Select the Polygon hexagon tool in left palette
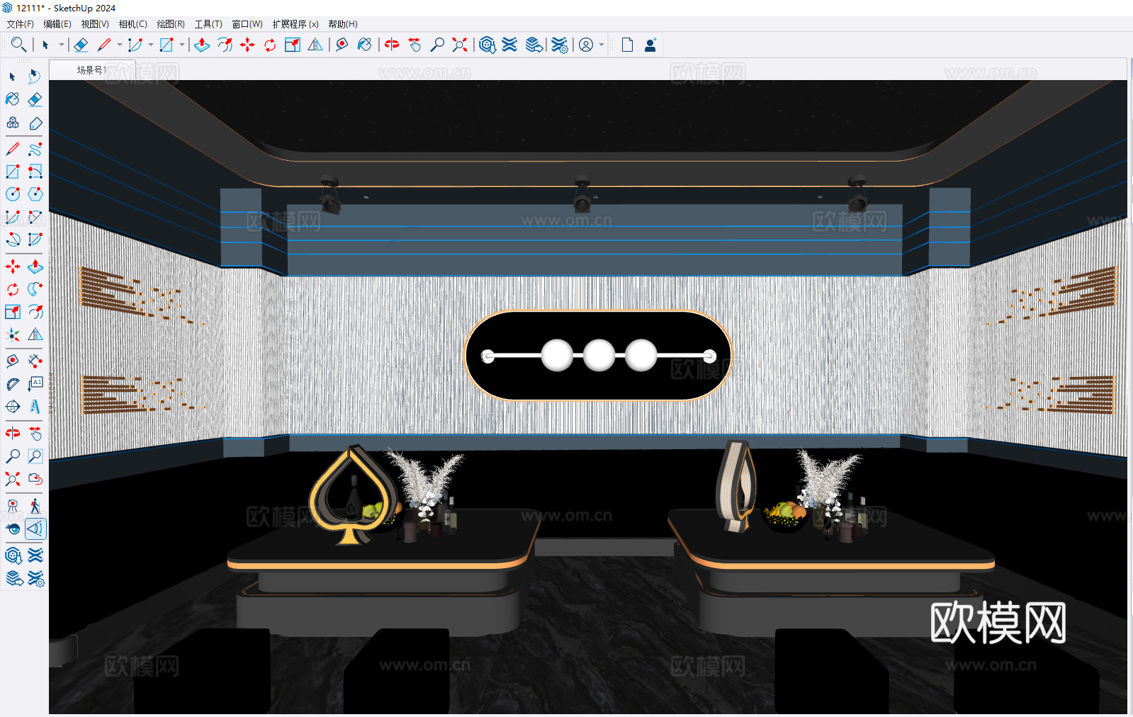1133x717 pixels. pyautogui.click(x=35, y=194)
